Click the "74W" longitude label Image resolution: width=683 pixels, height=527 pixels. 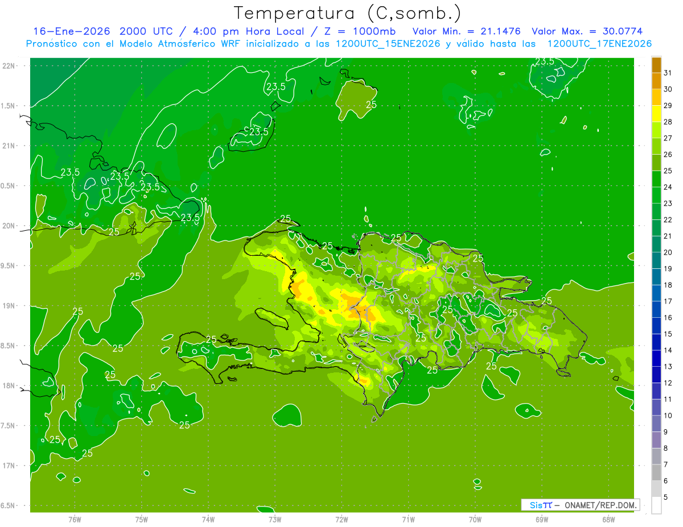coord(208,519)
